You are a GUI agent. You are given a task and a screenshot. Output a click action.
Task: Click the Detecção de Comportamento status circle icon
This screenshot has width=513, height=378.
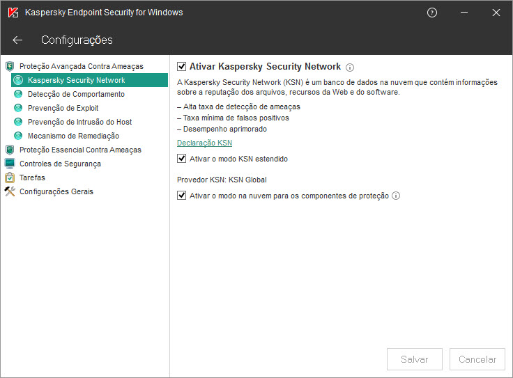[x=18, y=94]
